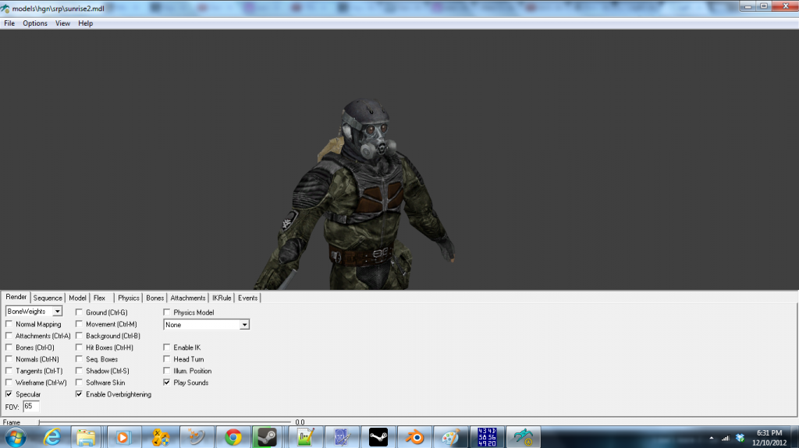Enable Background (Ctrl-B) checkbox
The width and height of the screenshot is (799, 448).
[x=79, y=336]
